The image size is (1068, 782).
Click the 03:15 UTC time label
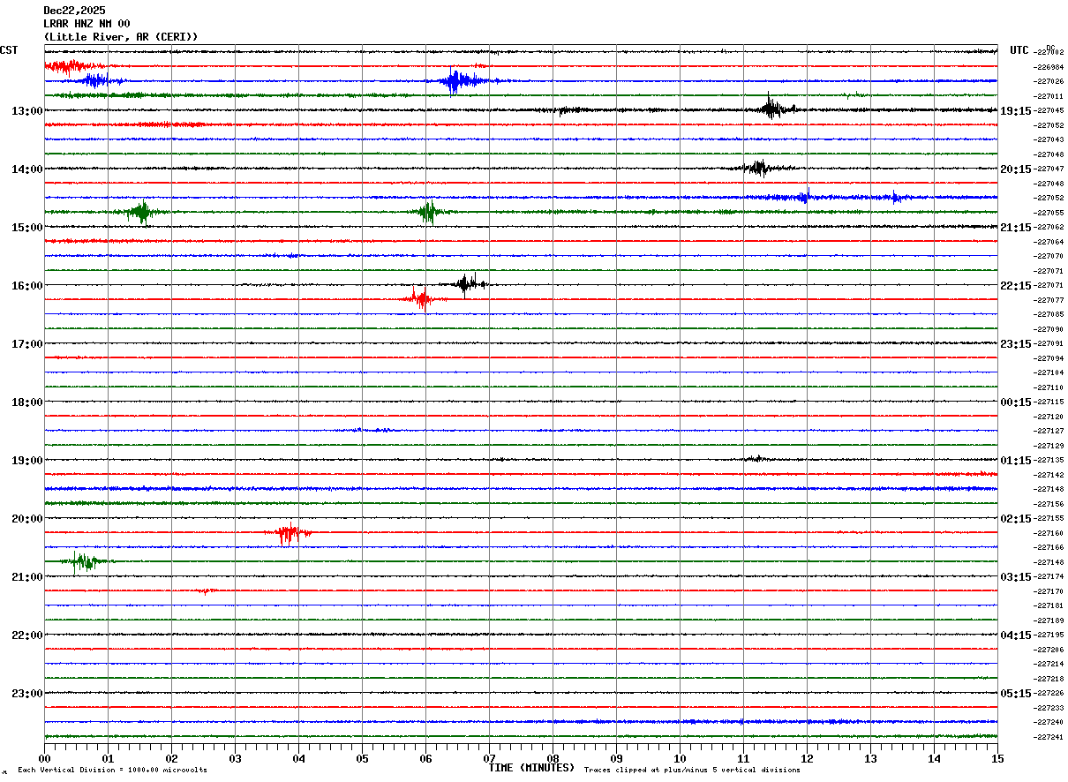click(1015, 577)
